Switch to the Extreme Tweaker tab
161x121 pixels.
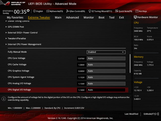tap(39, 17)
